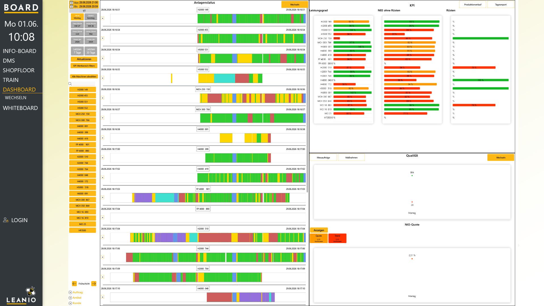Expand H4000 399 timeline row
This screenshot has width=544, height=306.
tap(103, 158)
